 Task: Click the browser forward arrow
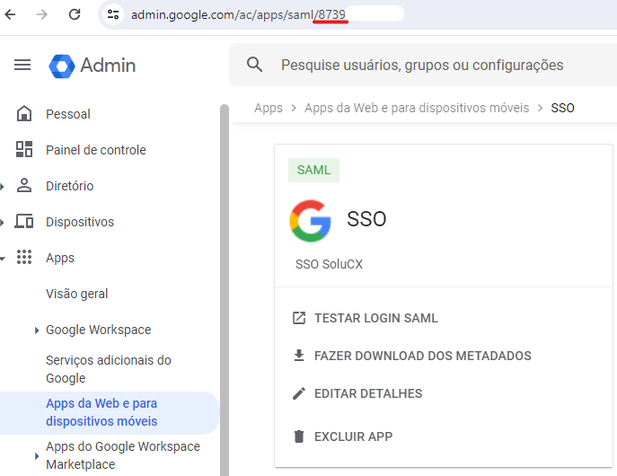pyautogui.click(x=43, y=14)
